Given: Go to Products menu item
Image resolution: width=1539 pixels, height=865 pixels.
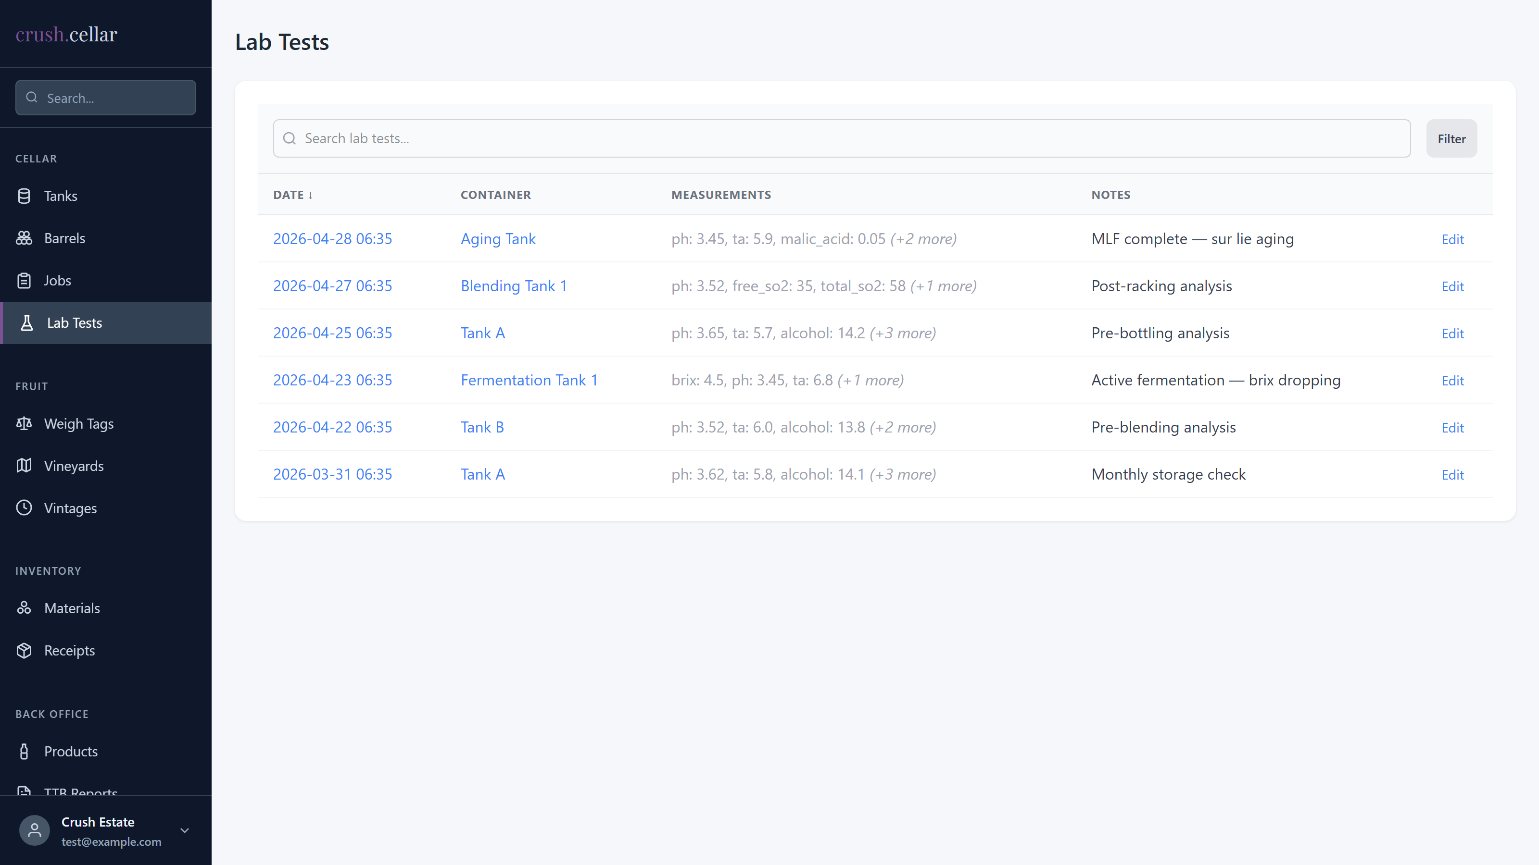Looking at the screenshot, I should tap(106, 752).
